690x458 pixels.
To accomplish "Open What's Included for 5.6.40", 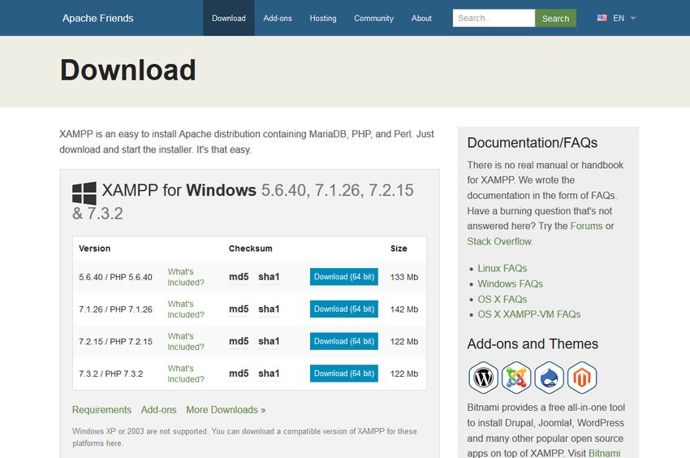I will (x=186, y=277).
